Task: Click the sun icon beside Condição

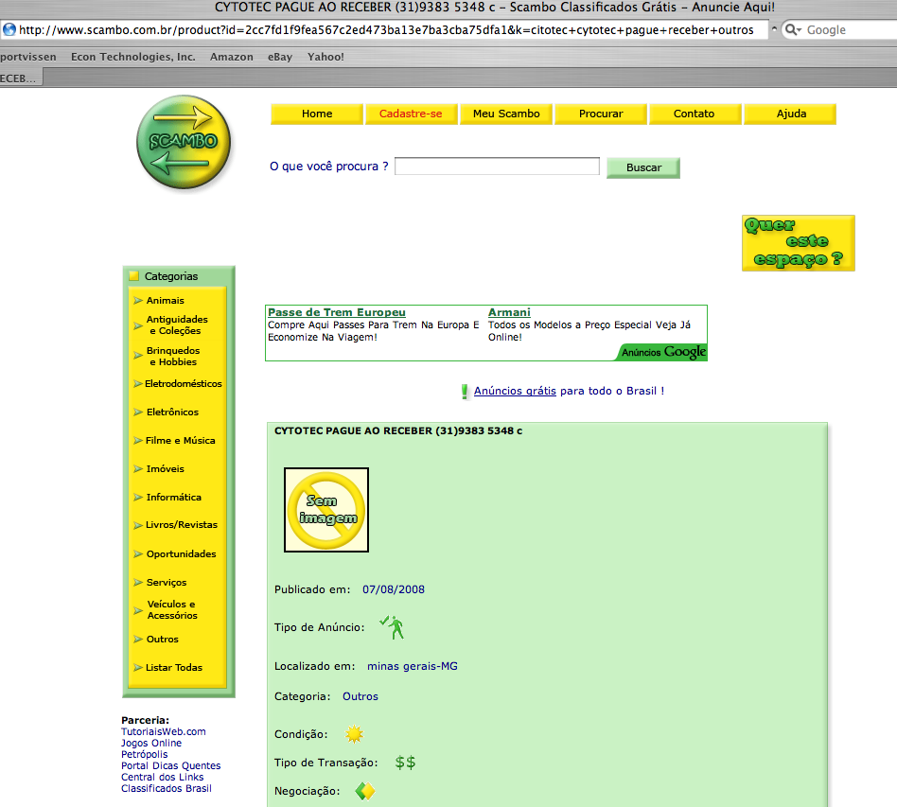Action: pyautogui.click(x=355, y=734)
